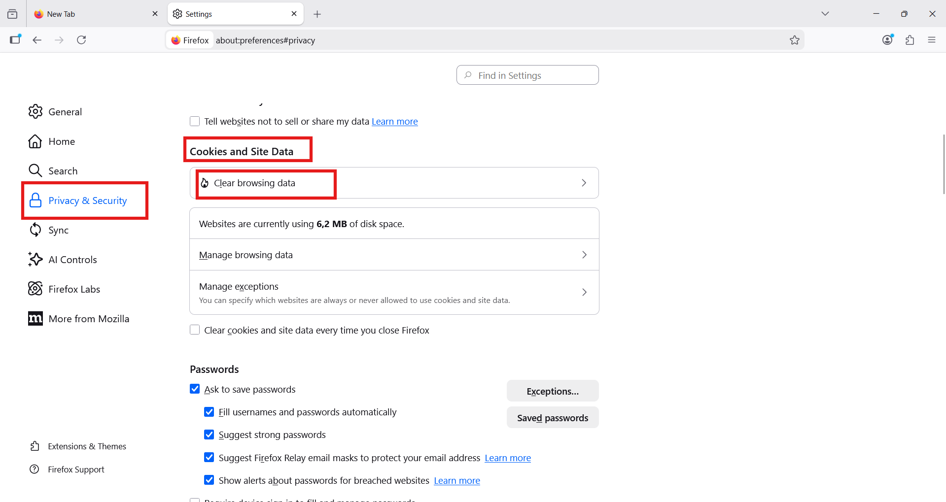Uncheck Show alerts for breached websites

209,480
